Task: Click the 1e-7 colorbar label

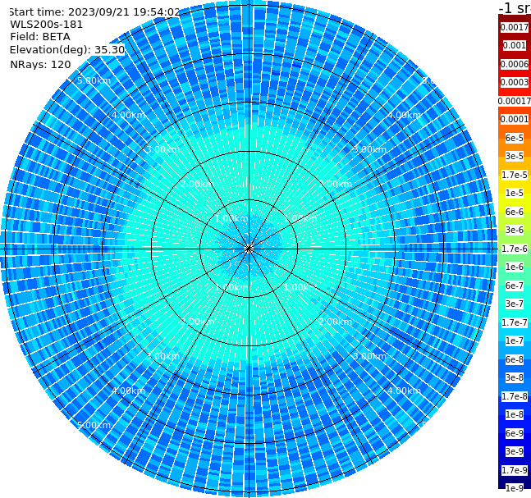Action: 515,340
